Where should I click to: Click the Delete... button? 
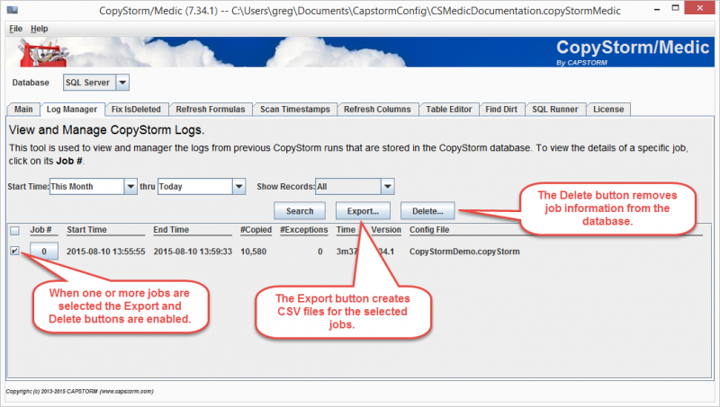click(427, 211)
